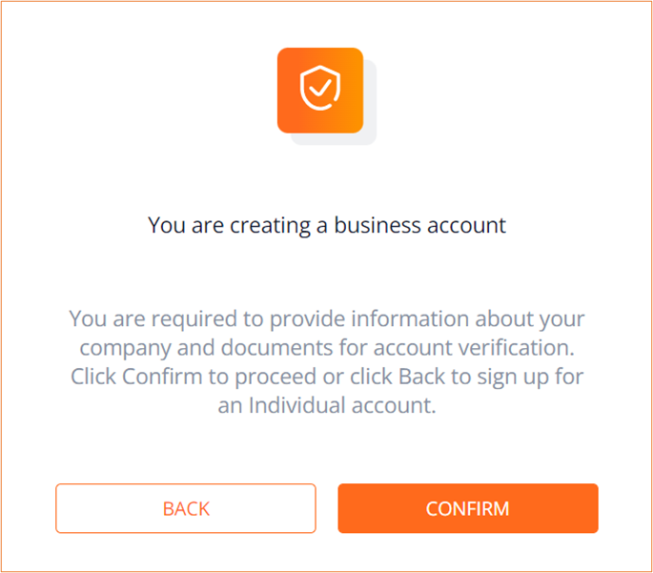Click the word 'Confirm' in the description text
This screenshot has width=653, height=573.
(x=162, y=377)
